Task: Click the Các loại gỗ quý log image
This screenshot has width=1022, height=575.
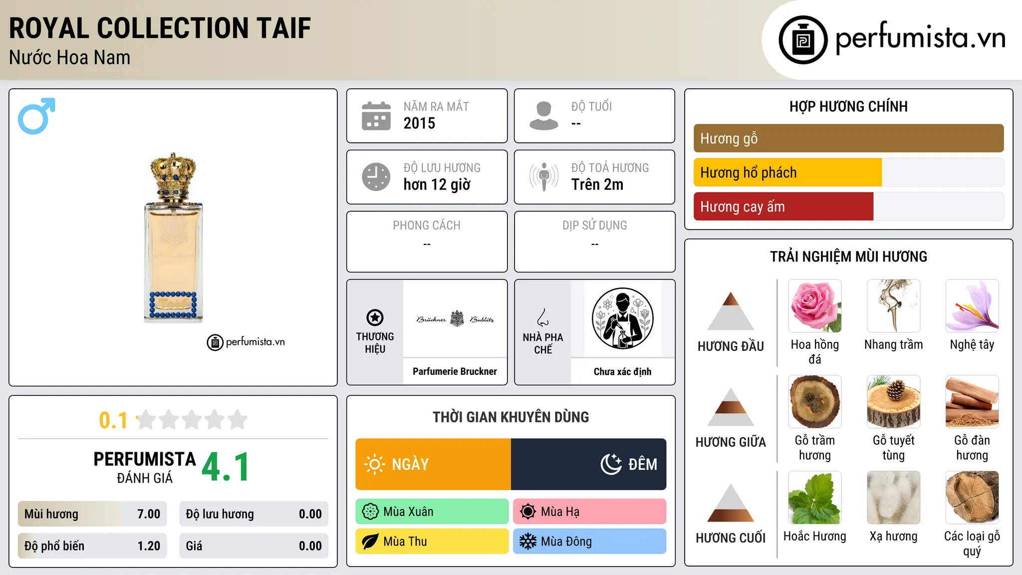Action: click(972, 498)
